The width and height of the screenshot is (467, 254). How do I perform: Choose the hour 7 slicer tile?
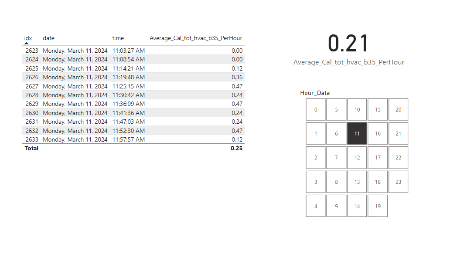(336, 158)
